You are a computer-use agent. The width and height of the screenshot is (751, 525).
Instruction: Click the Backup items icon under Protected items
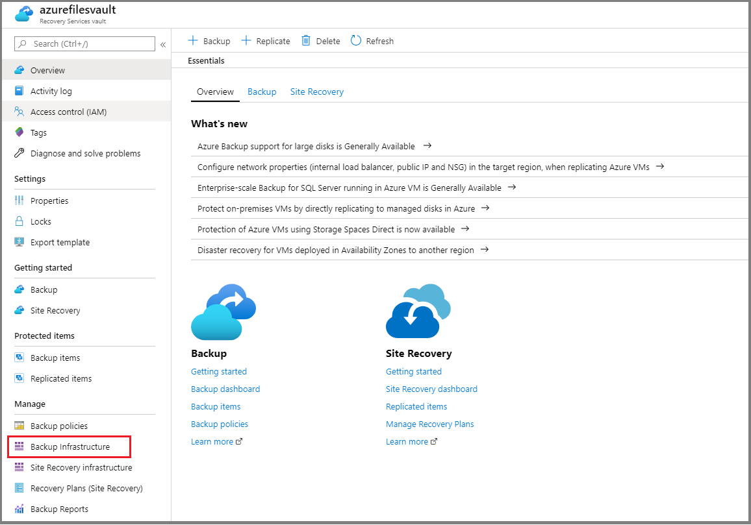19,357
